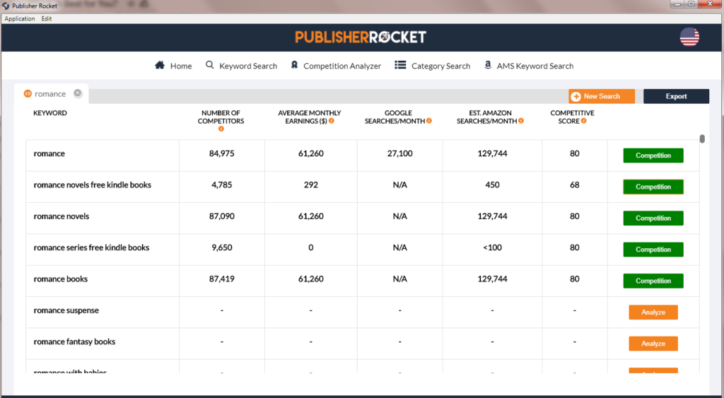This screenshot has height=398, width=724.
Task: Click the Keyword Search magnifier icon
Action: click(x=209, y=65)
